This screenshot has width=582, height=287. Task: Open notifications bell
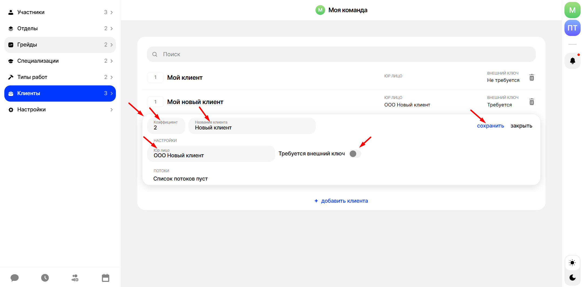(572, 61)
